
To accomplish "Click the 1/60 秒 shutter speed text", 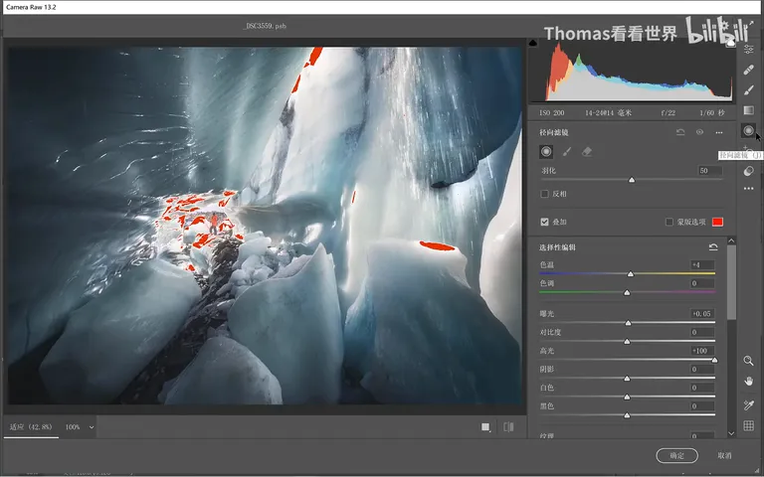I will [712, 113].
